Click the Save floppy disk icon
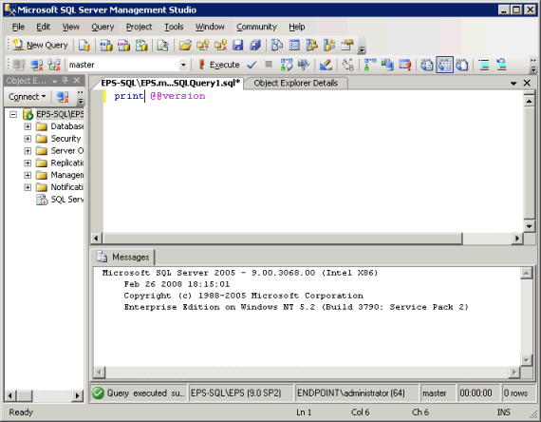 tap(237, 45)
